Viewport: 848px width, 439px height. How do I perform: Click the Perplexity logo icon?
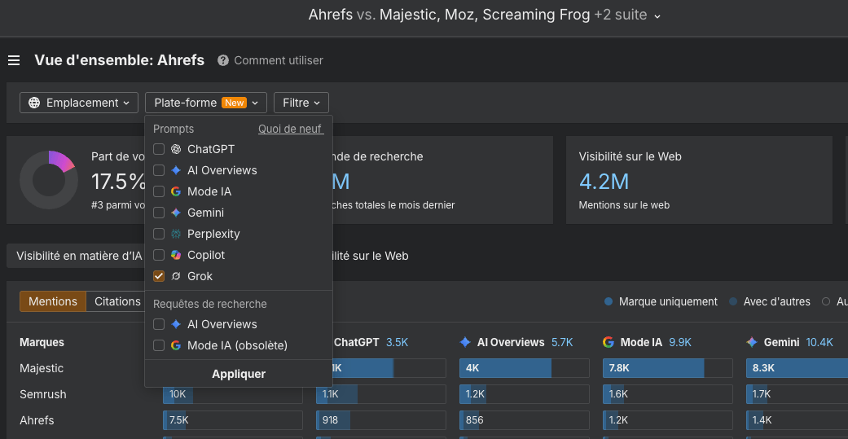click(176, 234)
